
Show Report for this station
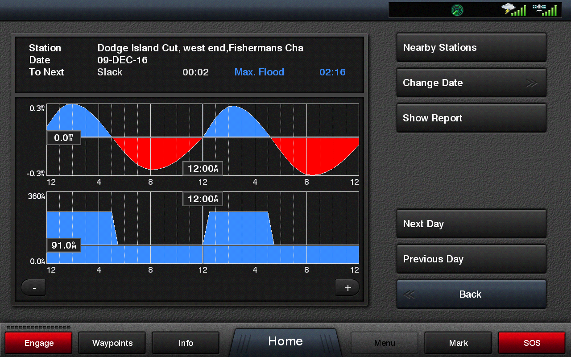(x=471, y=118)
